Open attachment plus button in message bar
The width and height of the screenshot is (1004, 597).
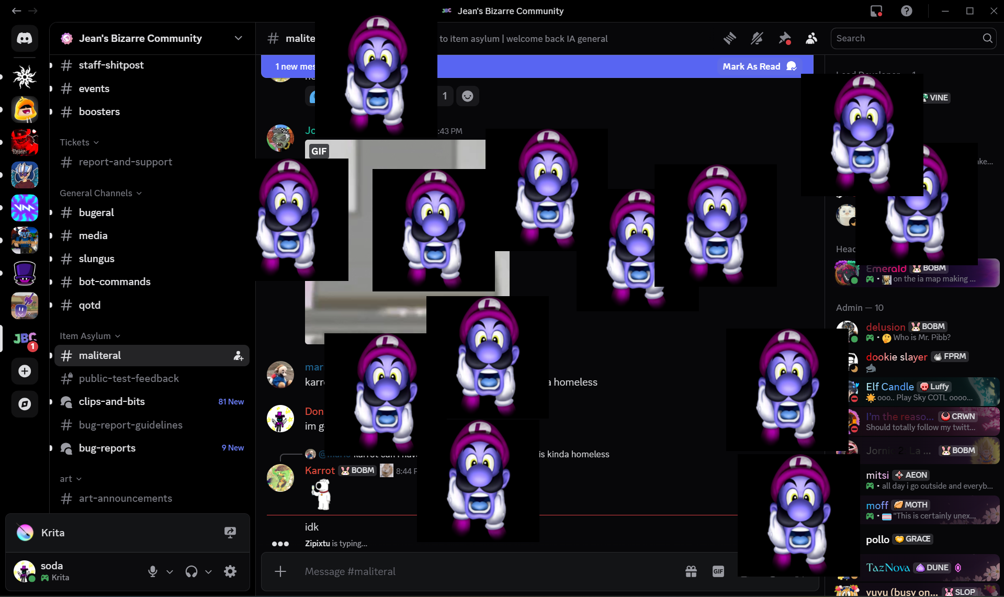pyautogui.click(x=280, y=571)
